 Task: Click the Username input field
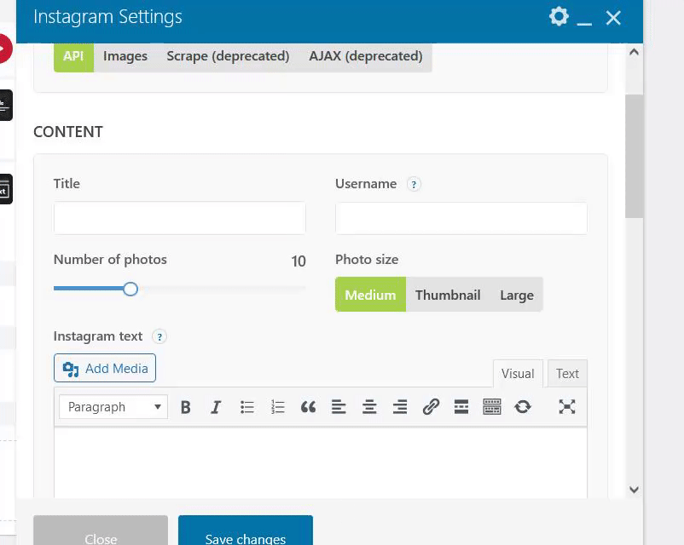pyautogui.click(x=461, y=218)
